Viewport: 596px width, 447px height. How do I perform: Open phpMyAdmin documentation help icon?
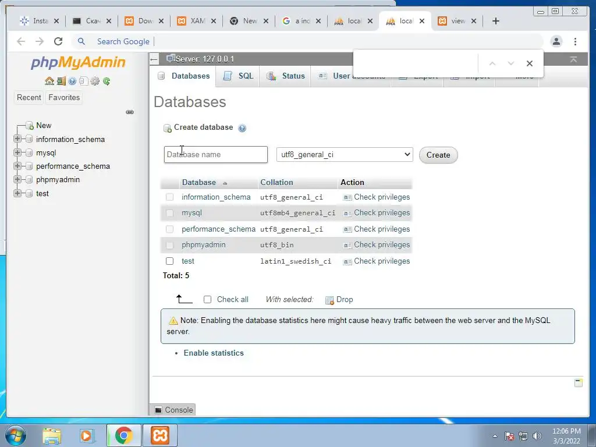pyautogui.click(x=72, y=81)
